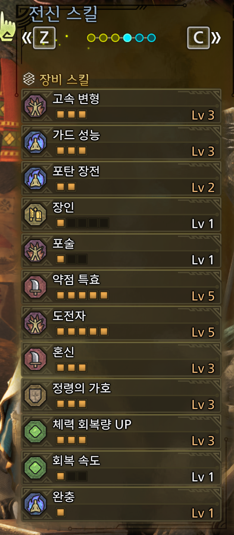This screenshot has height=535, width=234.
Task: Select the last cyan page indicator dot
Action: click(152, 38)
